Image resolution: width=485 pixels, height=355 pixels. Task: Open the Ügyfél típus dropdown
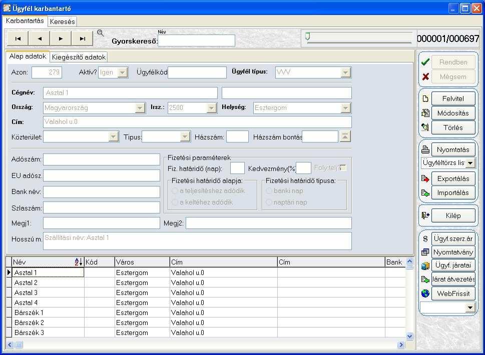point(345,72)
